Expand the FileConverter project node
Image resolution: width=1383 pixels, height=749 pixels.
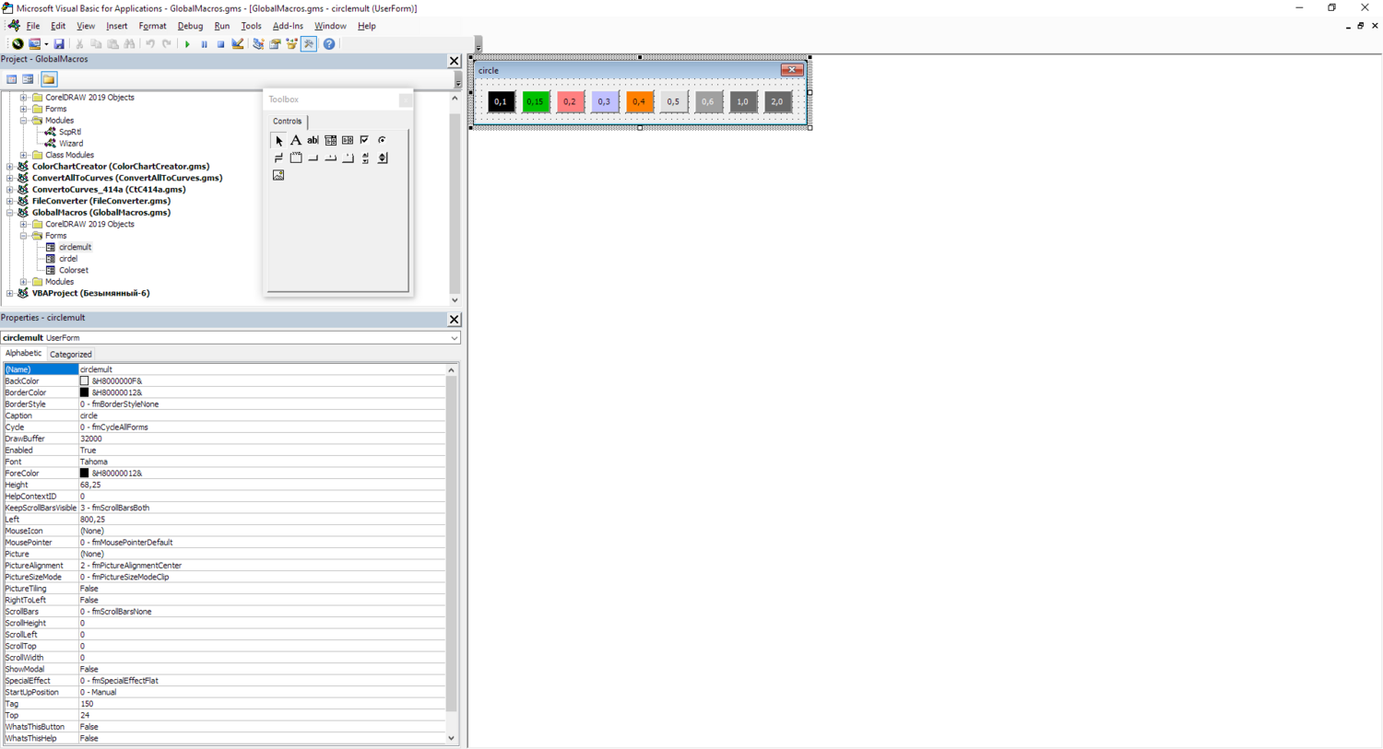click(x=10, y=201)
